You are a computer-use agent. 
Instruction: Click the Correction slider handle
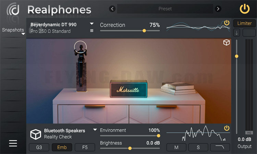pos(144,31)
